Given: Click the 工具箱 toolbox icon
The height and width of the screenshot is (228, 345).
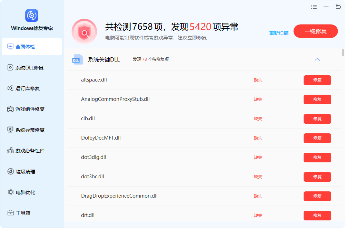Looking at the screenshot, I should click(10, 213).
